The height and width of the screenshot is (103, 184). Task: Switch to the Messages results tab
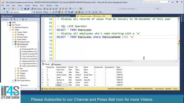click(x=56, y=64)
